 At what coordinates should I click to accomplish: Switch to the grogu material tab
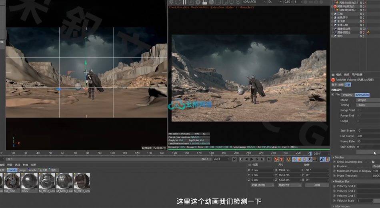click(x=22, y=170)
